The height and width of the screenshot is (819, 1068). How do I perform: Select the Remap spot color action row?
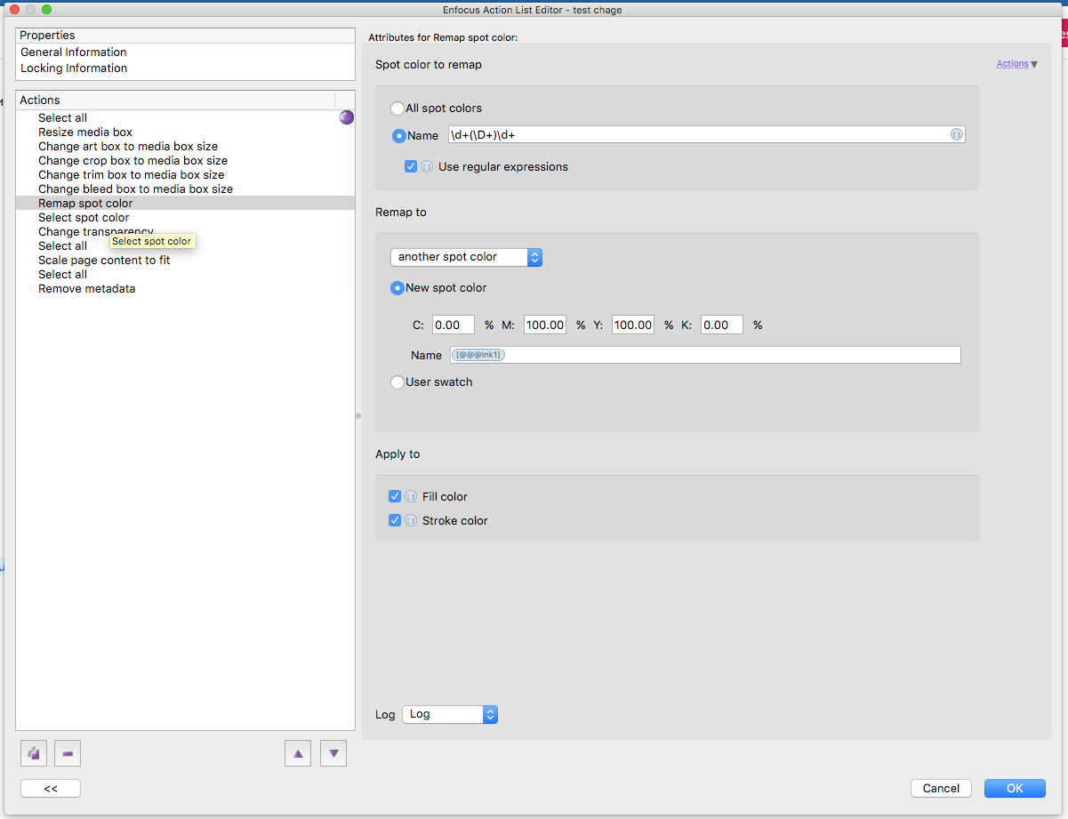point(185,203)
